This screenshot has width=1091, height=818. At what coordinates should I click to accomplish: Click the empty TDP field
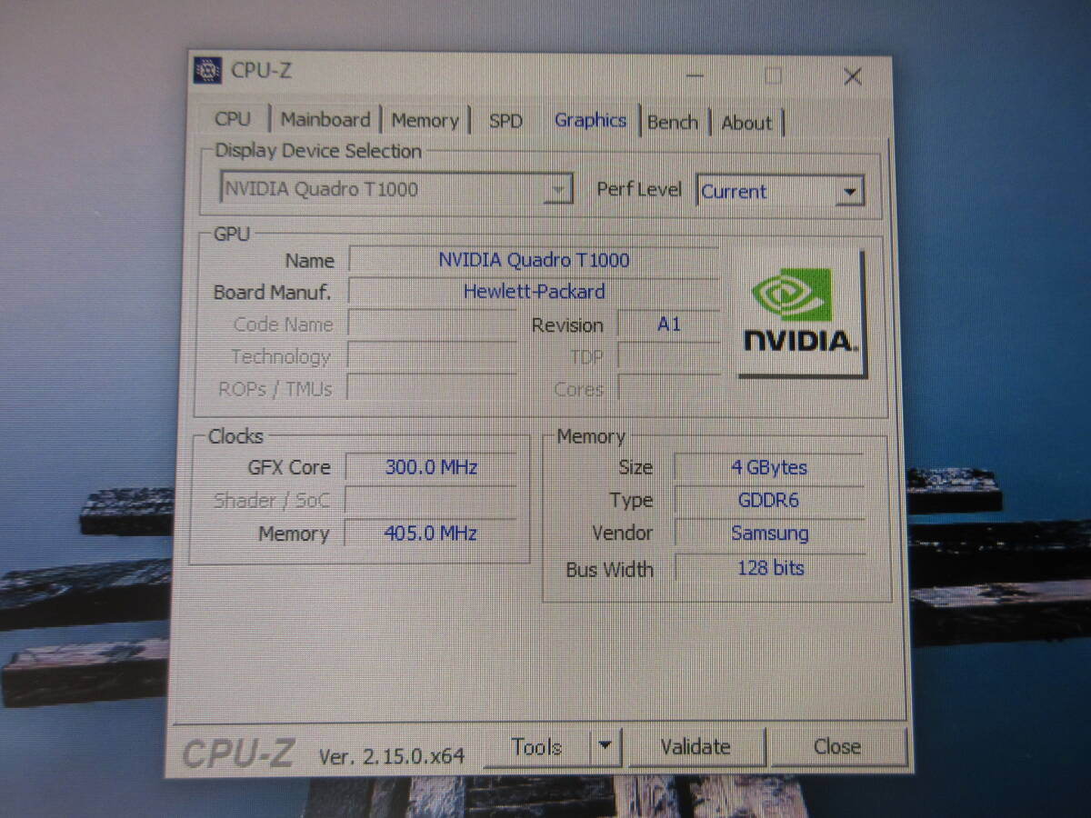(668, 357)
